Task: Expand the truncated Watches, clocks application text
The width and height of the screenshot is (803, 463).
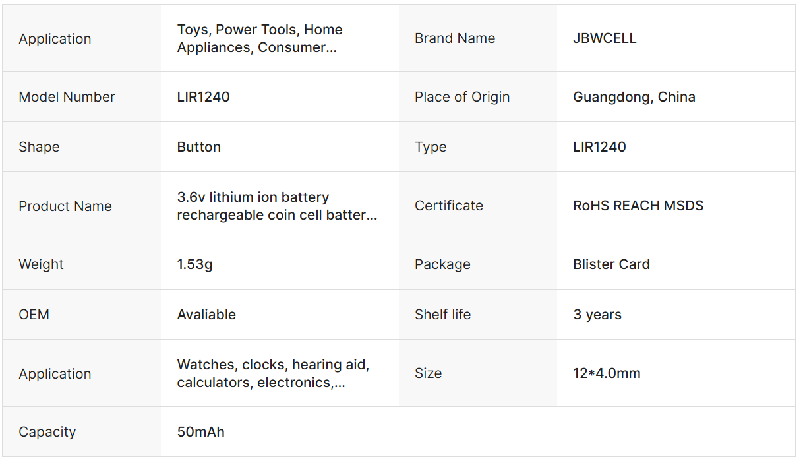Action: pyautogui.click(x=273, y=373)
